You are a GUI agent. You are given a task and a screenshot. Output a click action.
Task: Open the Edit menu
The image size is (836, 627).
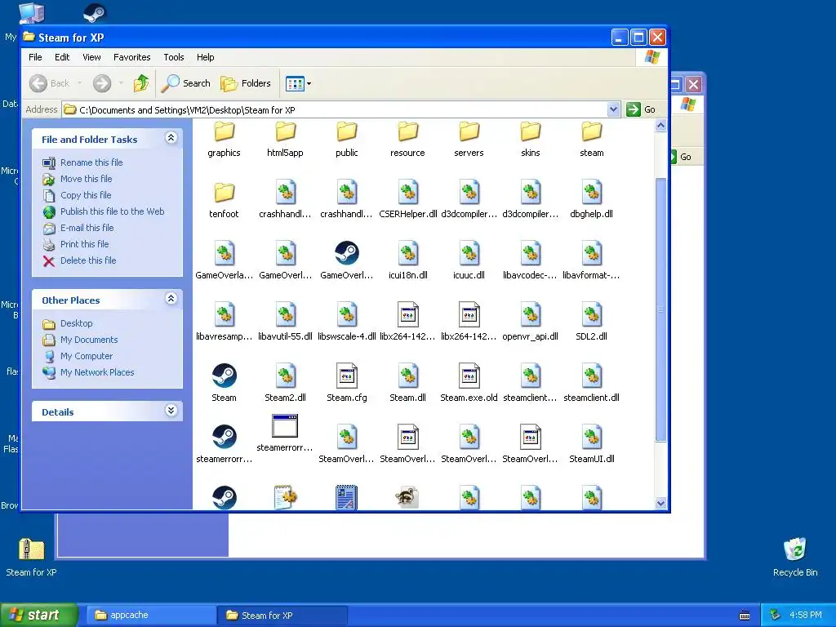click(x=62, y=57)
